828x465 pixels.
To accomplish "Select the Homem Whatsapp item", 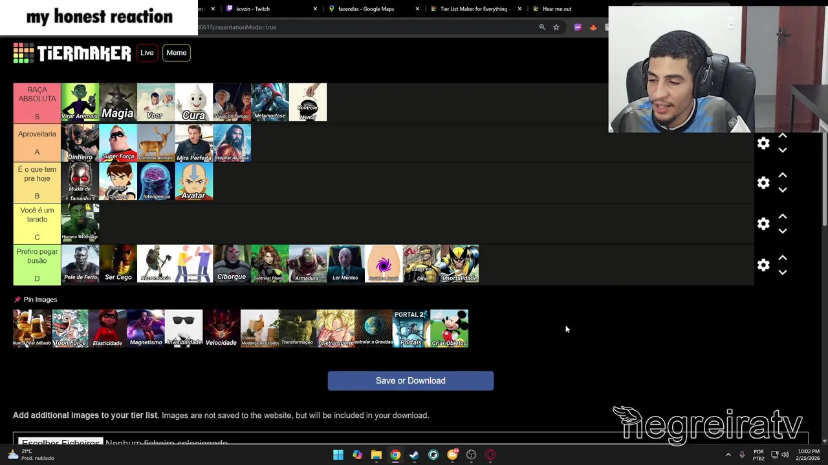I will coord(80,223).
